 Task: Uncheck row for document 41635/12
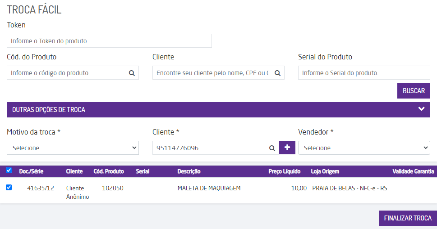click(x=9, y=188)
